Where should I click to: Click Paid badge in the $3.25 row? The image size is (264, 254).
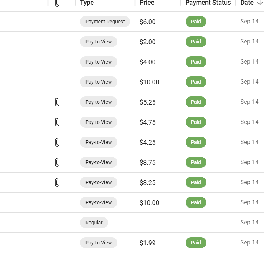(x=196, y=182)
